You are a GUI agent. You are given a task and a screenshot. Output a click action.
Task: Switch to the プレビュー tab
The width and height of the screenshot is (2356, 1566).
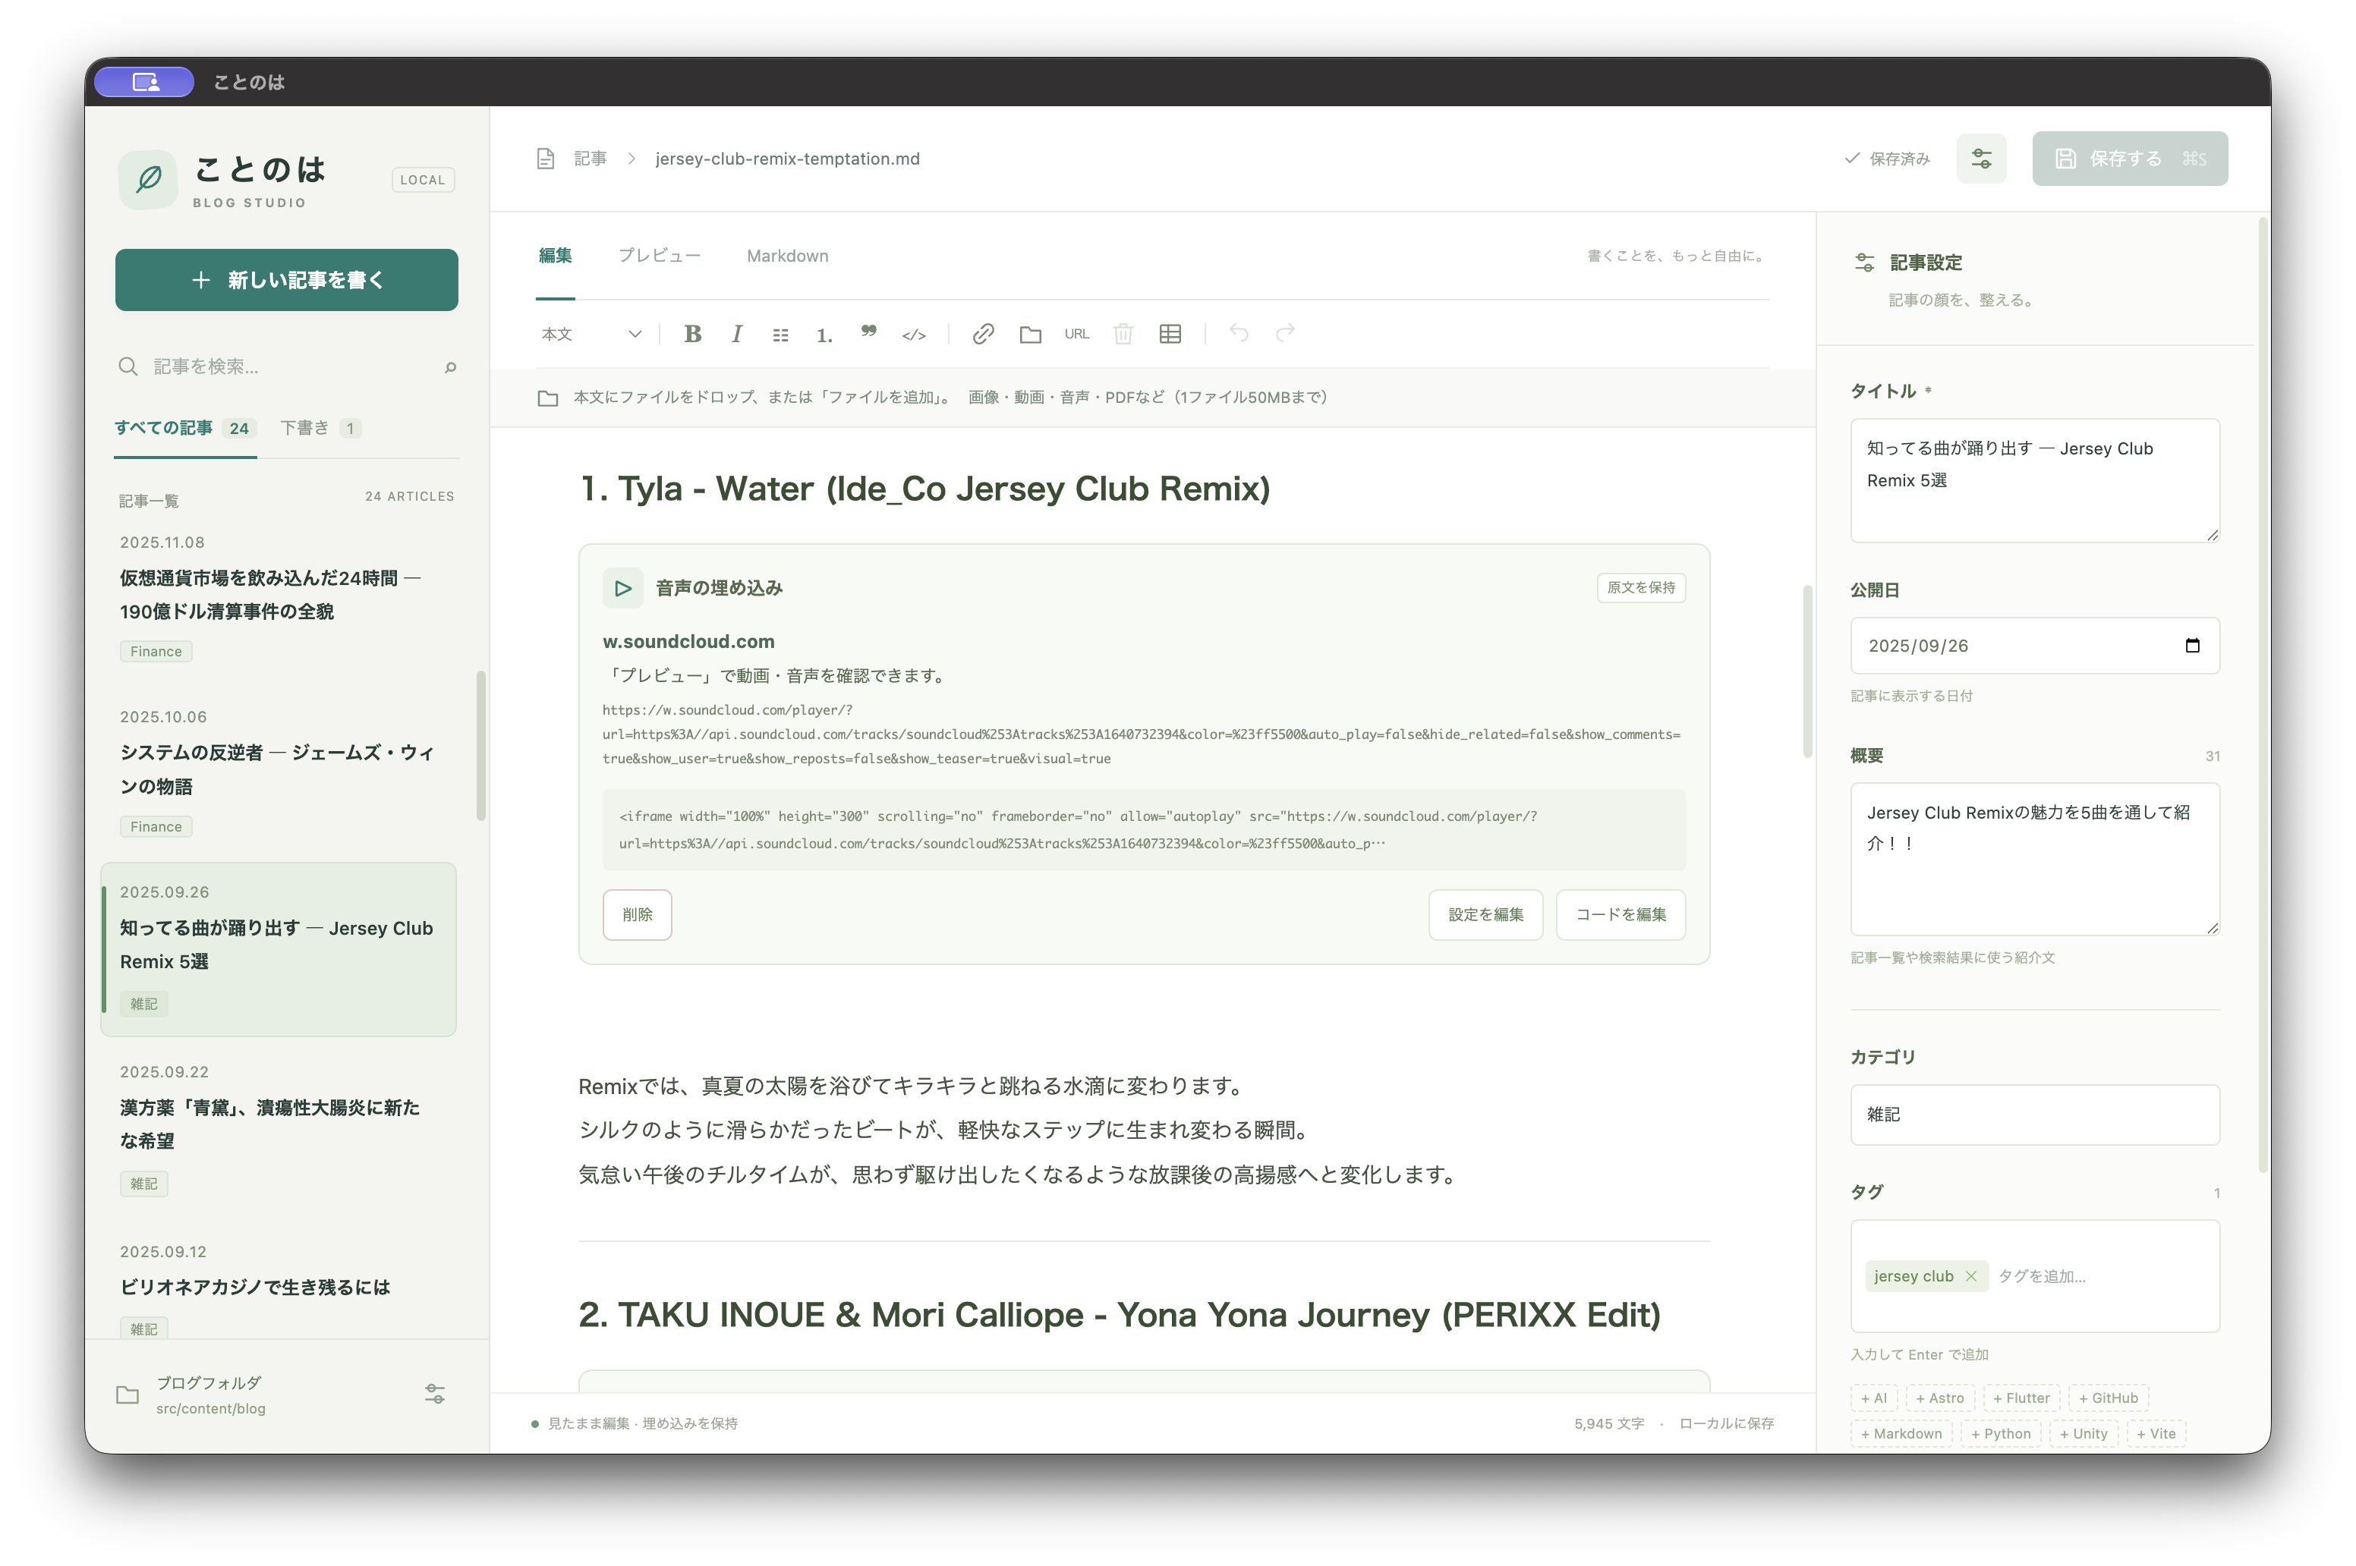point(658,256)
